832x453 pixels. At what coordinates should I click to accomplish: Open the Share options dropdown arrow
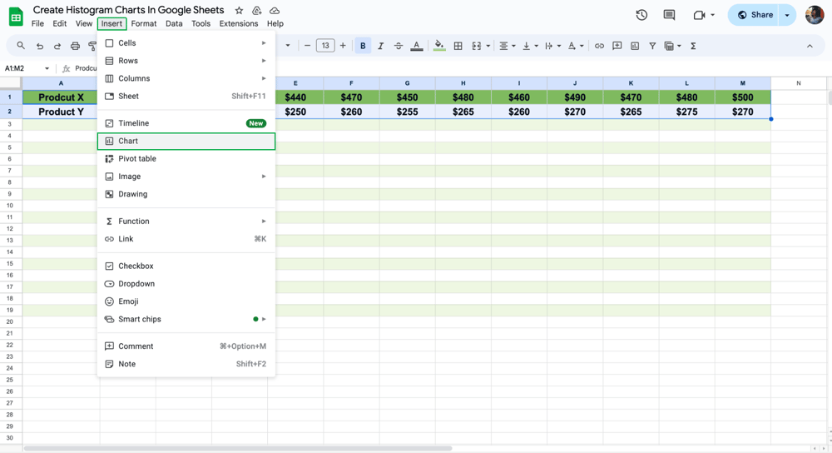tap(787, 15)
